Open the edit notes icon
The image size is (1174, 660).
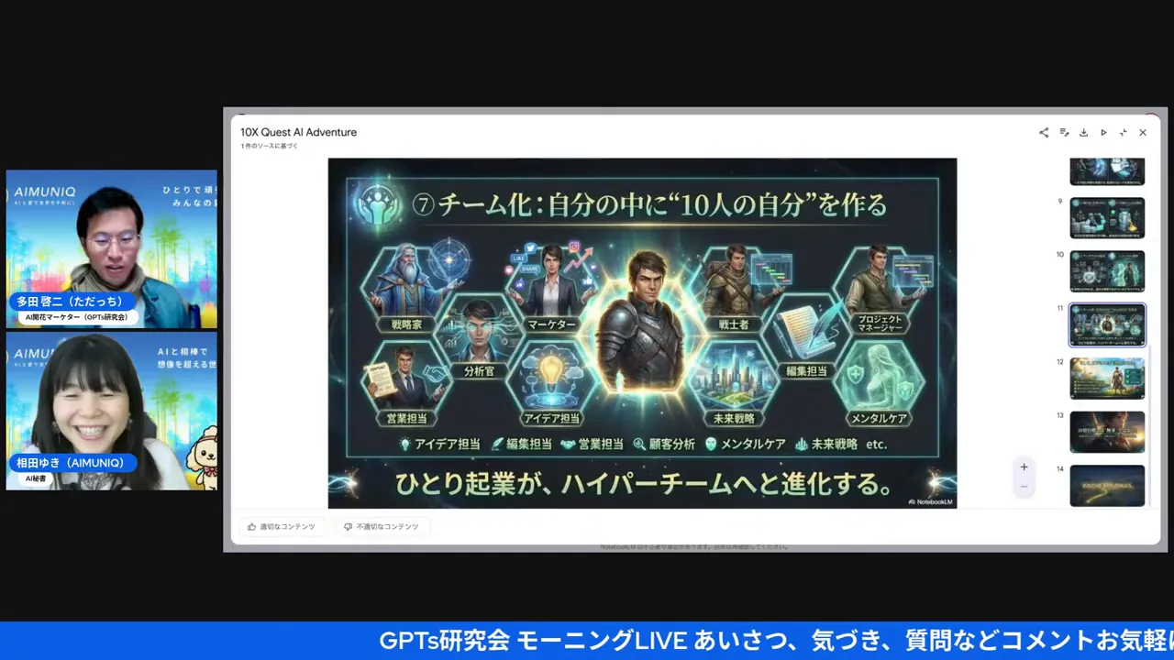(1064, 133)
